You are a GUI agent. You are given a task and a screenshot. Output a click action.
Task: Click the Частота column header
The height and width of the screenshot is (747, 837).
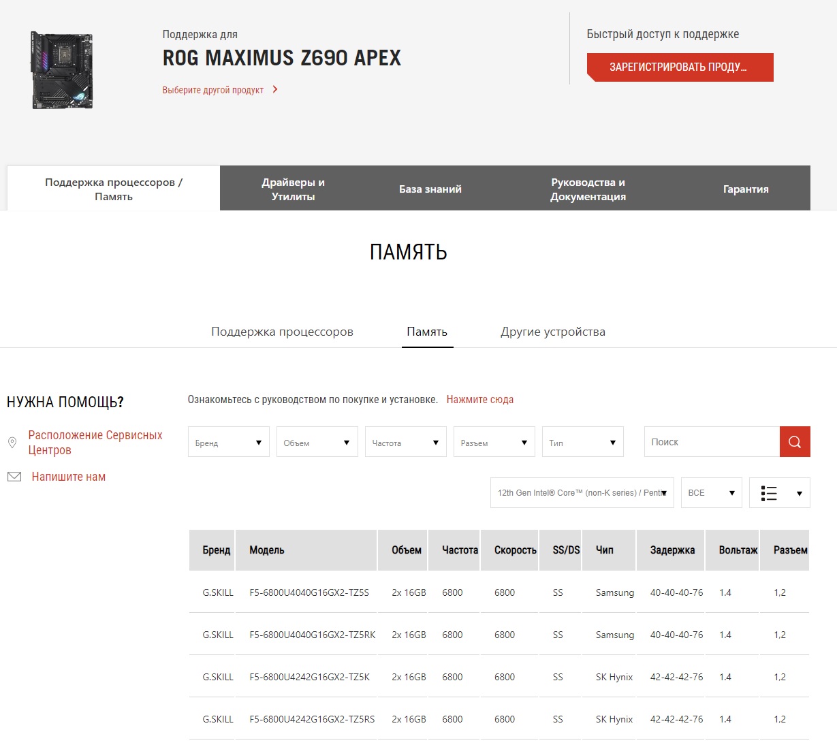click(454, 550)
